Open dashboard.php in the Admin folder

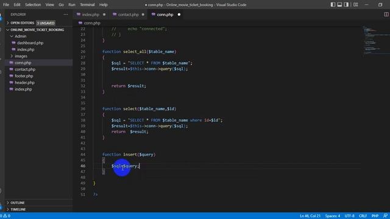click(30, 43)
